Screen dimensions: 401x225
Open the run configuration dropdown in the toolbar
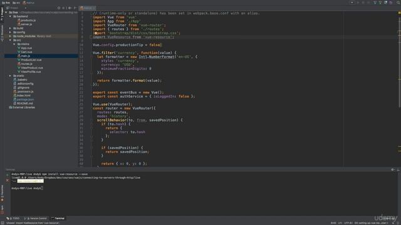[352, 2]
